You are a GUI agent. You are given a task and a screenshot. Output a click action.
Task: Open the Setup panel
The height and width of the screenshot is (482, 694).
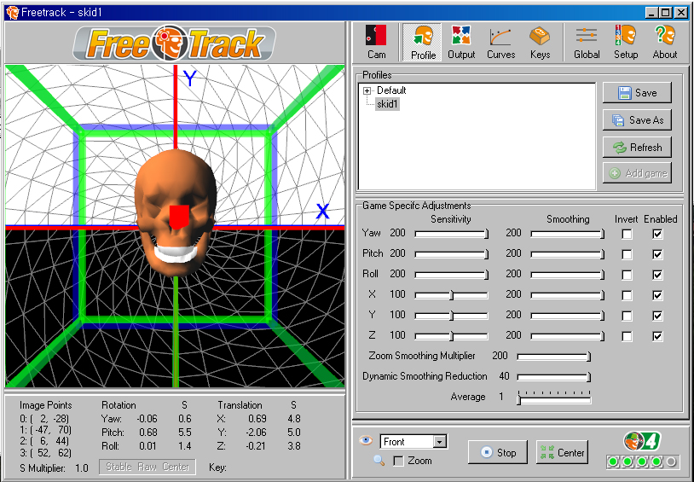click(626, 42)
